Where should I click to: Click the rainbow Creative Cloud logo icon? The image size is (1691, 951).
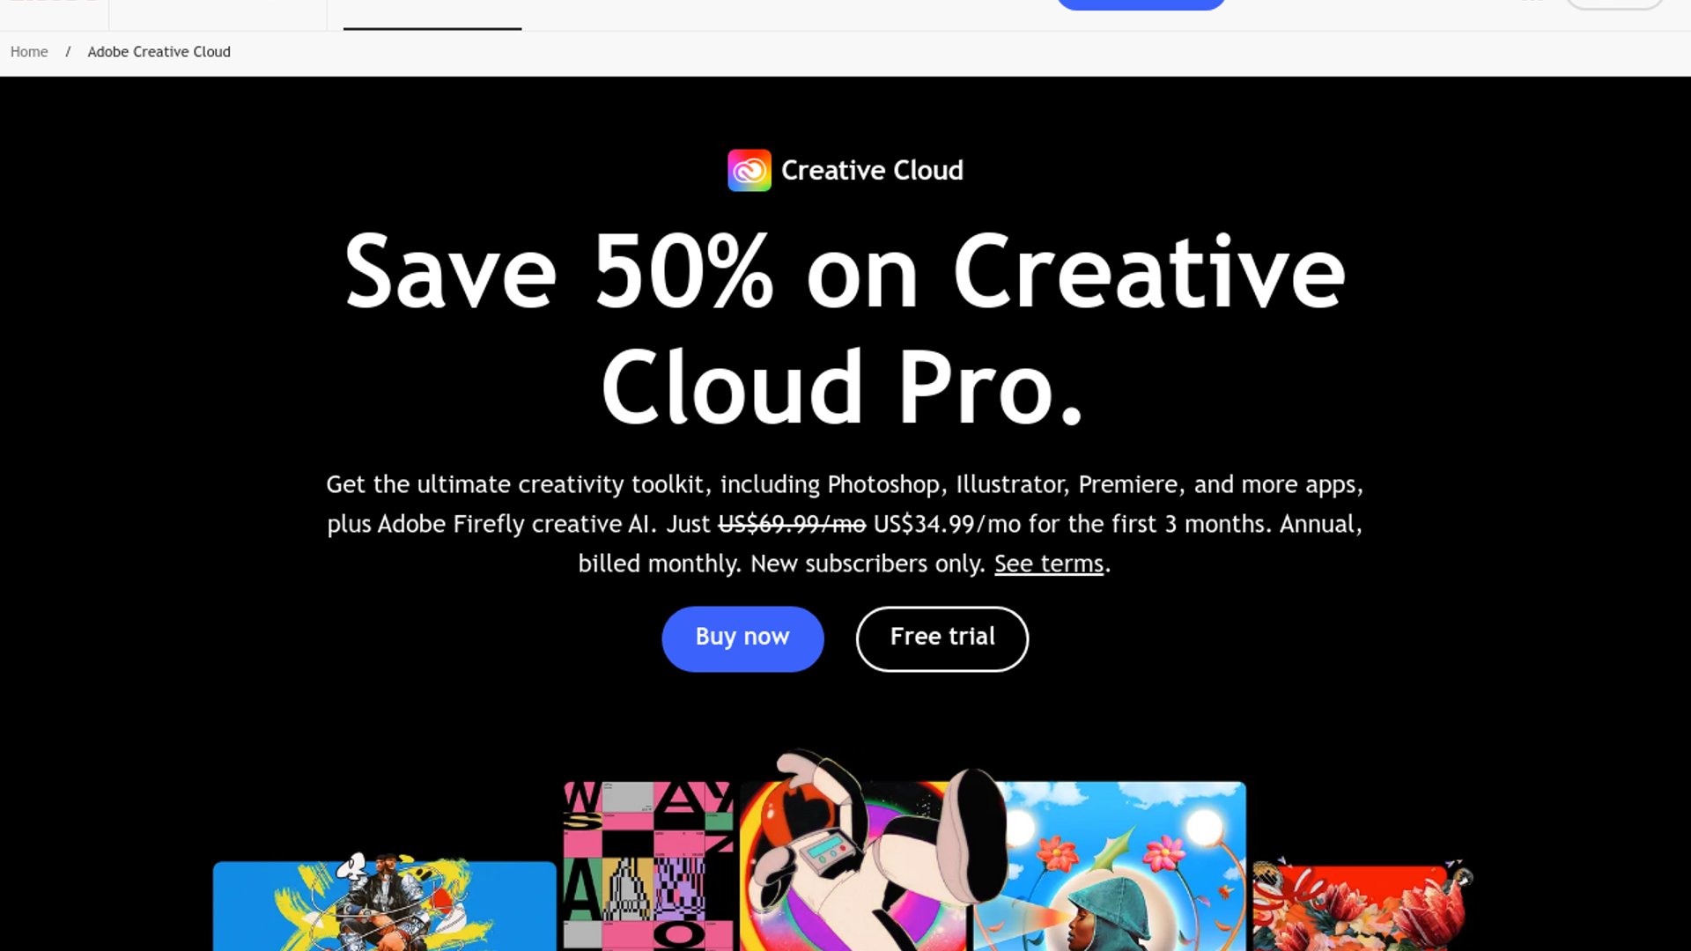(x=750, y=170)
